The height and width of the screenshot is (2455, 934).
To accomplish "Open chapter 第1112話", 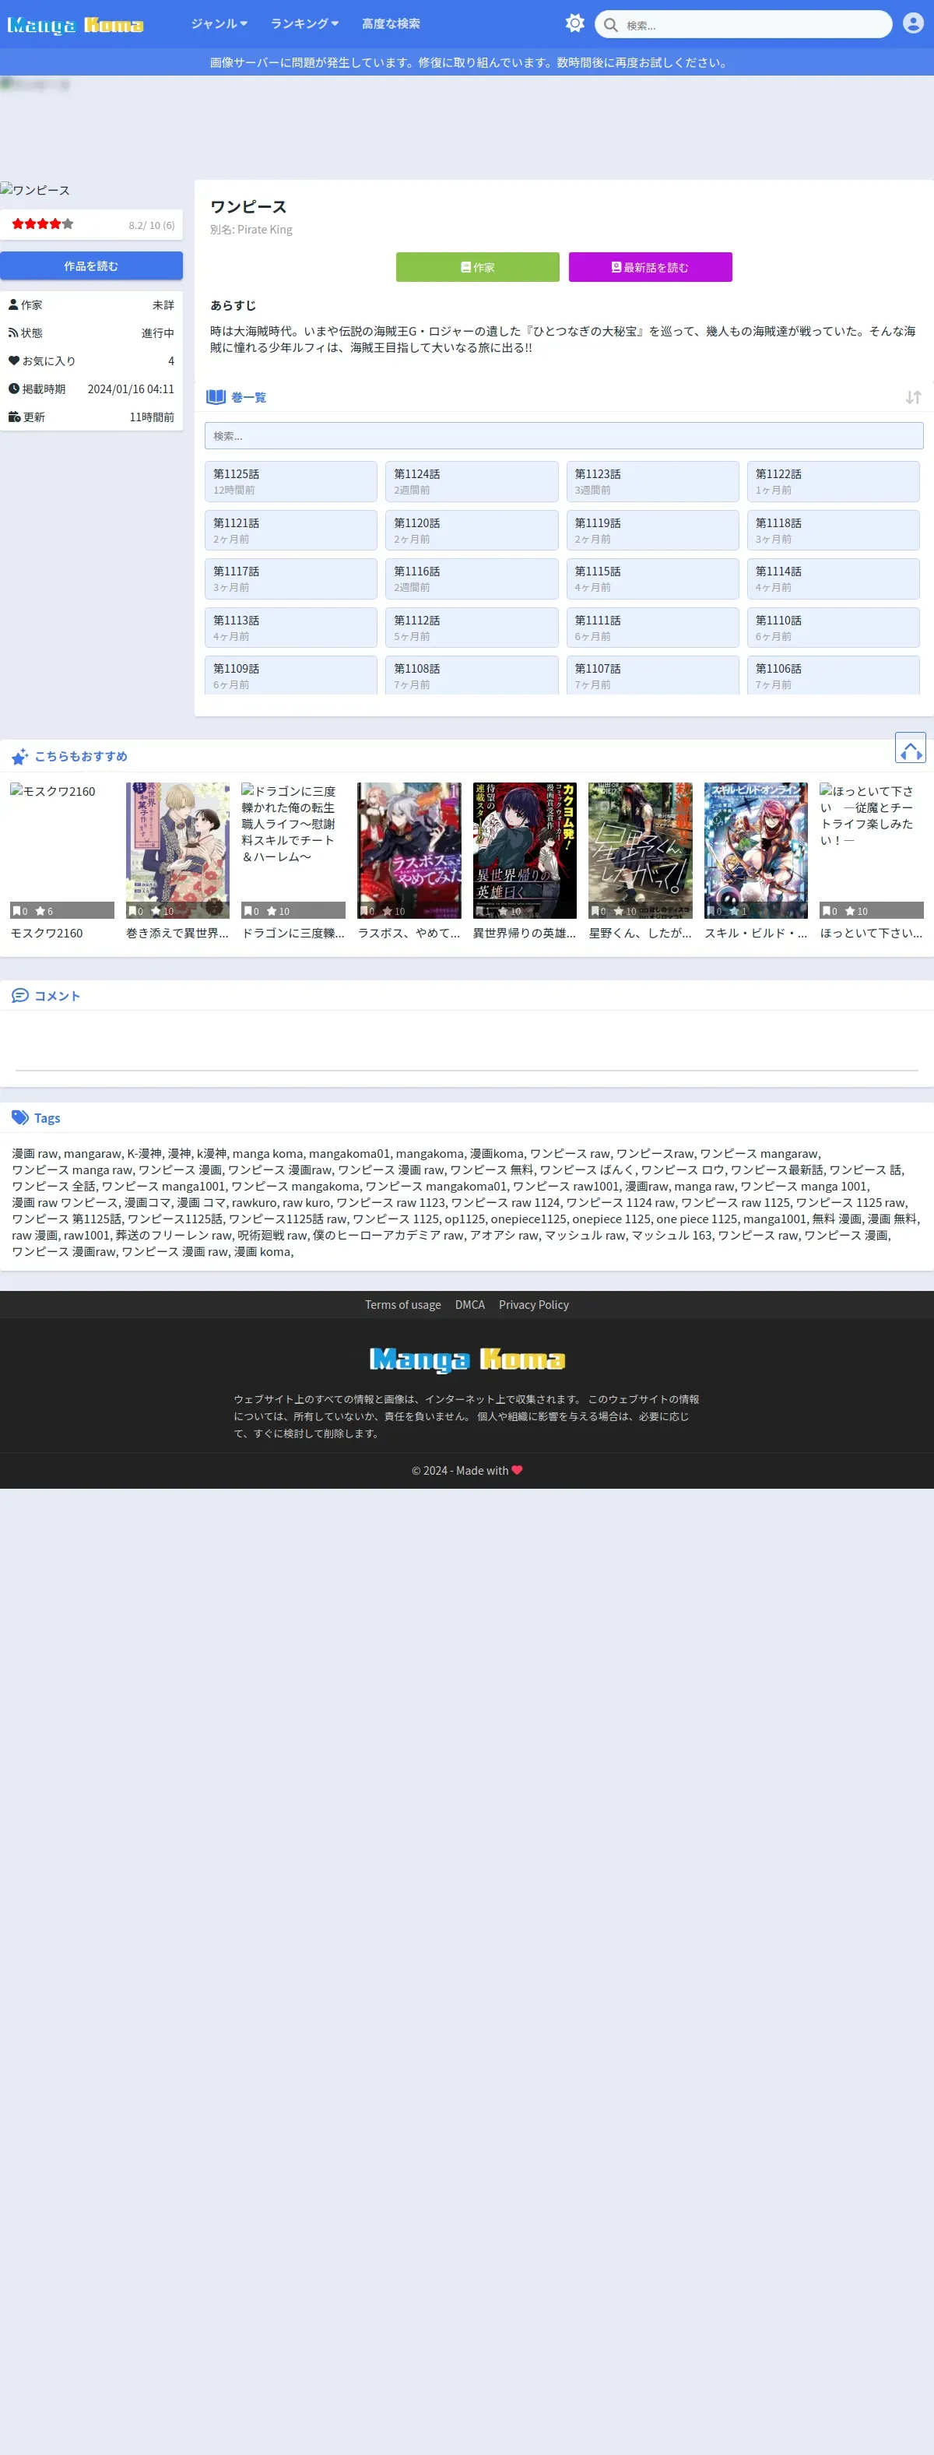I will pyautogui.click(x=472, y=628).
